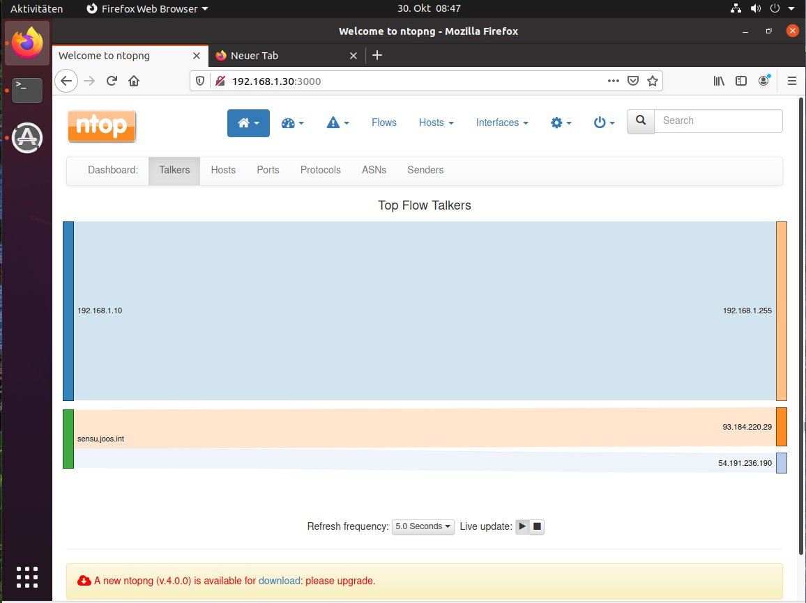This screenshot has width=806, height=603.
Task: Open the Terminal from the dock
Action: point(28,90)
